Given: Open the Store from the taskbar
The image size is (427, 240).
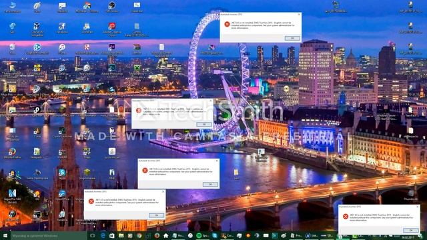Looking at the screenshot, I should [x=112, y=235].
